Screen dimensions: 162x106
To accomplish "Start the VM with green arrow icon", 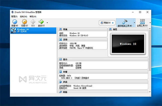I will point(41,22).
